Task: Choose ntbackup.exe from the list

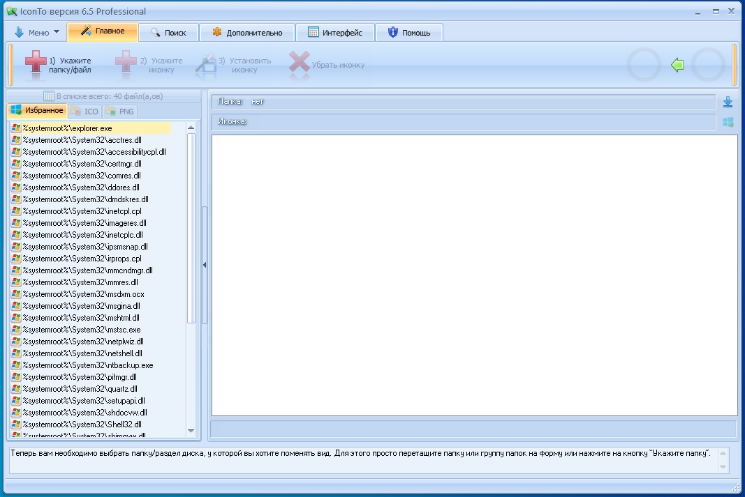Action: (82, 365)
